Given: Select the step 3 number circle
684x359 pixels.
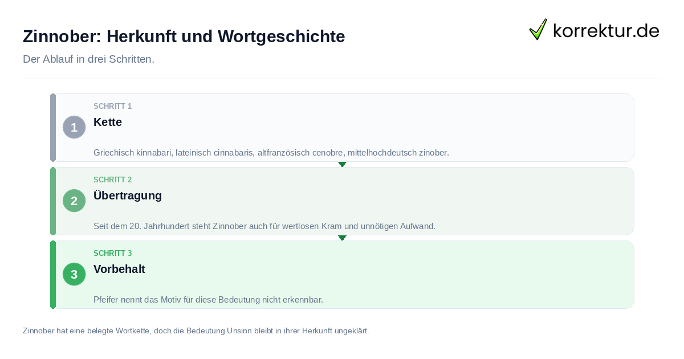Looking at the screenshot, I should pos(74,274).
